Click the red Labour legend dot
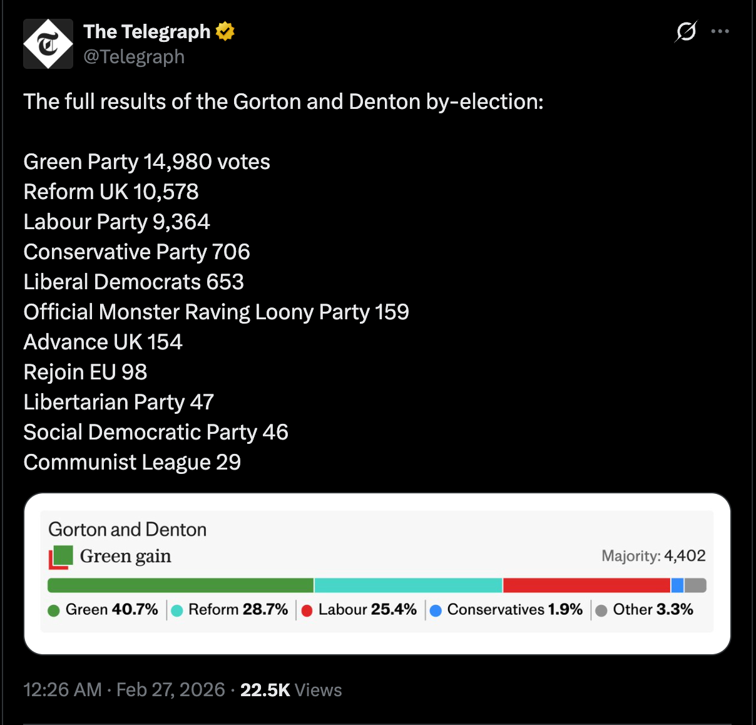Screen dimensions: 756x725 [x=307, y=610]
